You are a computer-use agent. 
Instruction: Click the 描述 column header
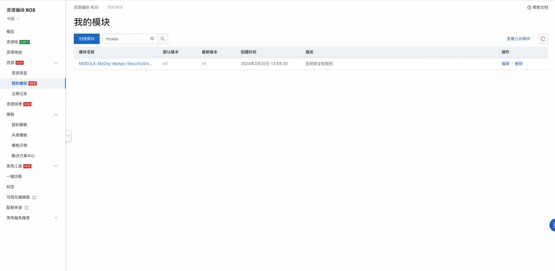click(309, 52)
